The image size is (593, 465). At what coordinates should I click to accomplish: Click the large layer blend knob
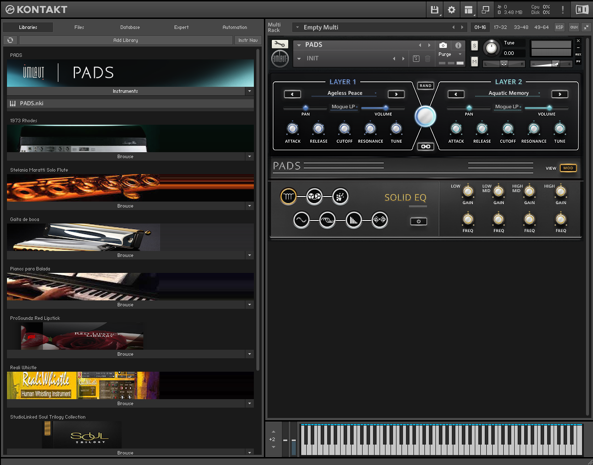pyautogui.click(x=425, y=116)
